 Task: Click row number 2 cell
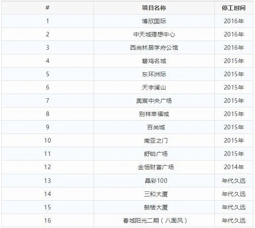click(x=48, y=34)
